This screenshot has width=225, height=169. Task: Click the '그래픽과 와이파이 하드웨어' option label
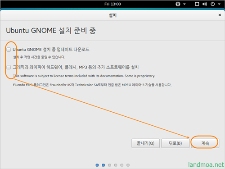point(76,67)
